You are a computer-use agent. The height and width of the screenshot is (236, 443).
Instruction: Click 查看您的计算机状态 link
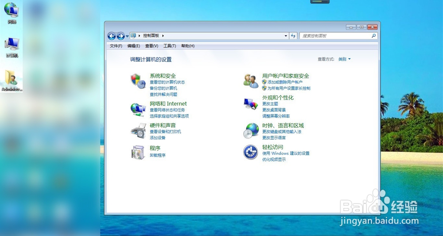[x=167, y=82]
